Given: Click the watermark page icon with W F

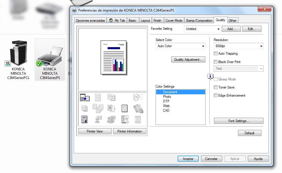Looking at the screenshot, I should point(124,108).
